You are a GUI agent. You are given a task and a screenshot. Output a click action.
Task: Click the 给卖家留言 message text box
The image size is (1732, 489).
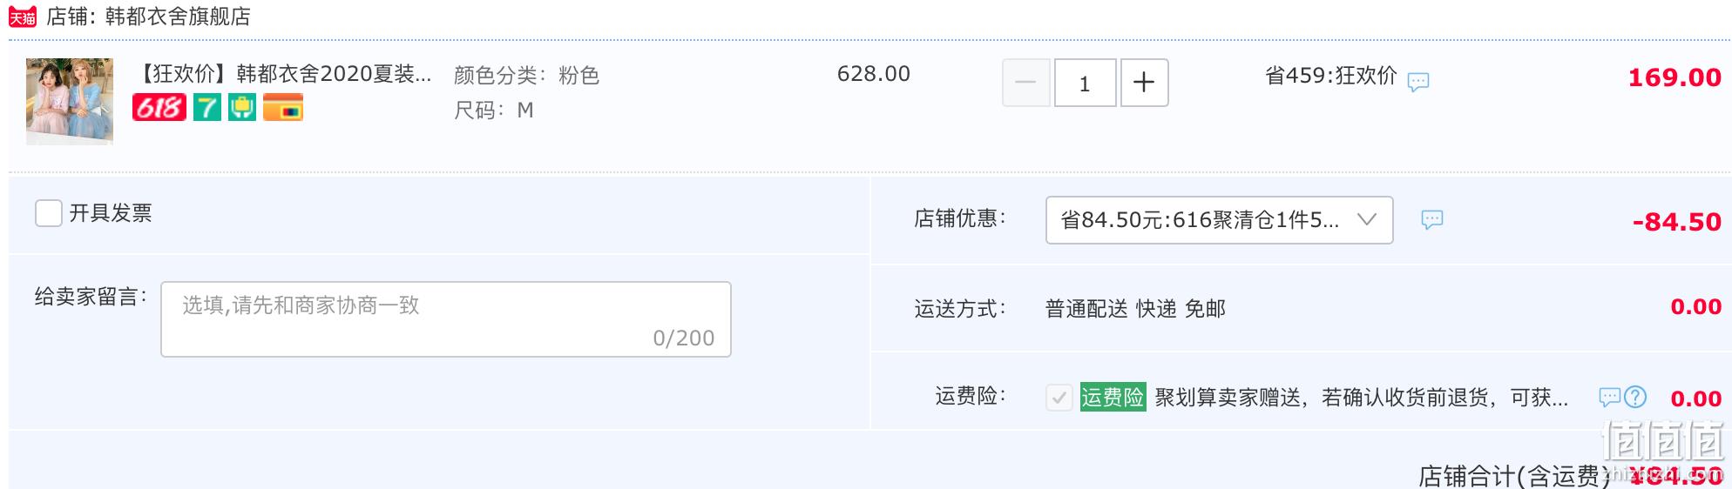point(446,319)
